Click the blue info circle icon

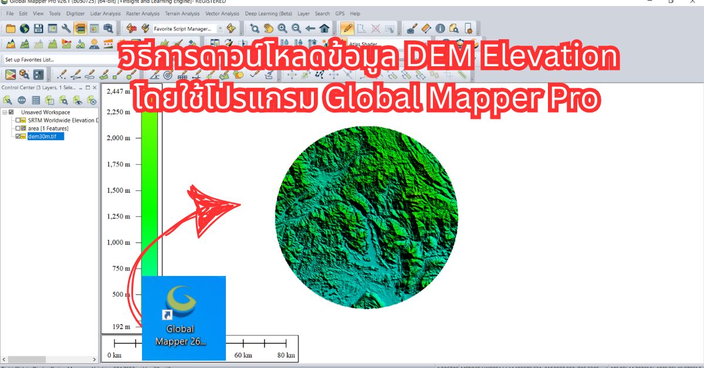(440, 28)
